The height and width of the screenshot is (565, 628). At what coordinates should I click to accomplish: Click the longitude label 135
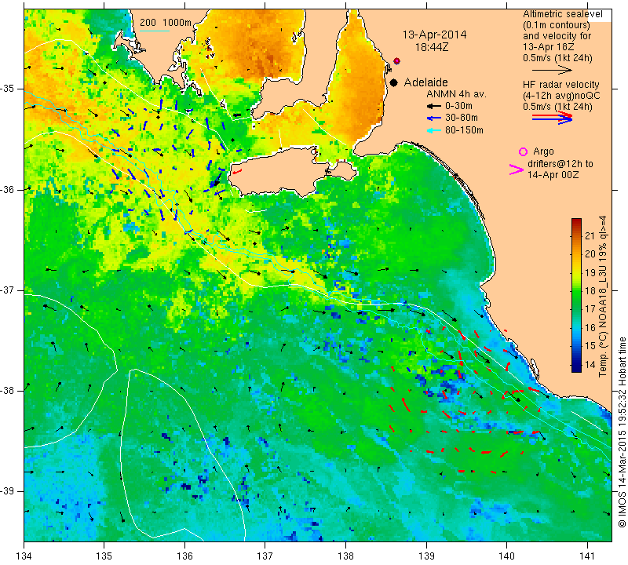coord(104,556)
